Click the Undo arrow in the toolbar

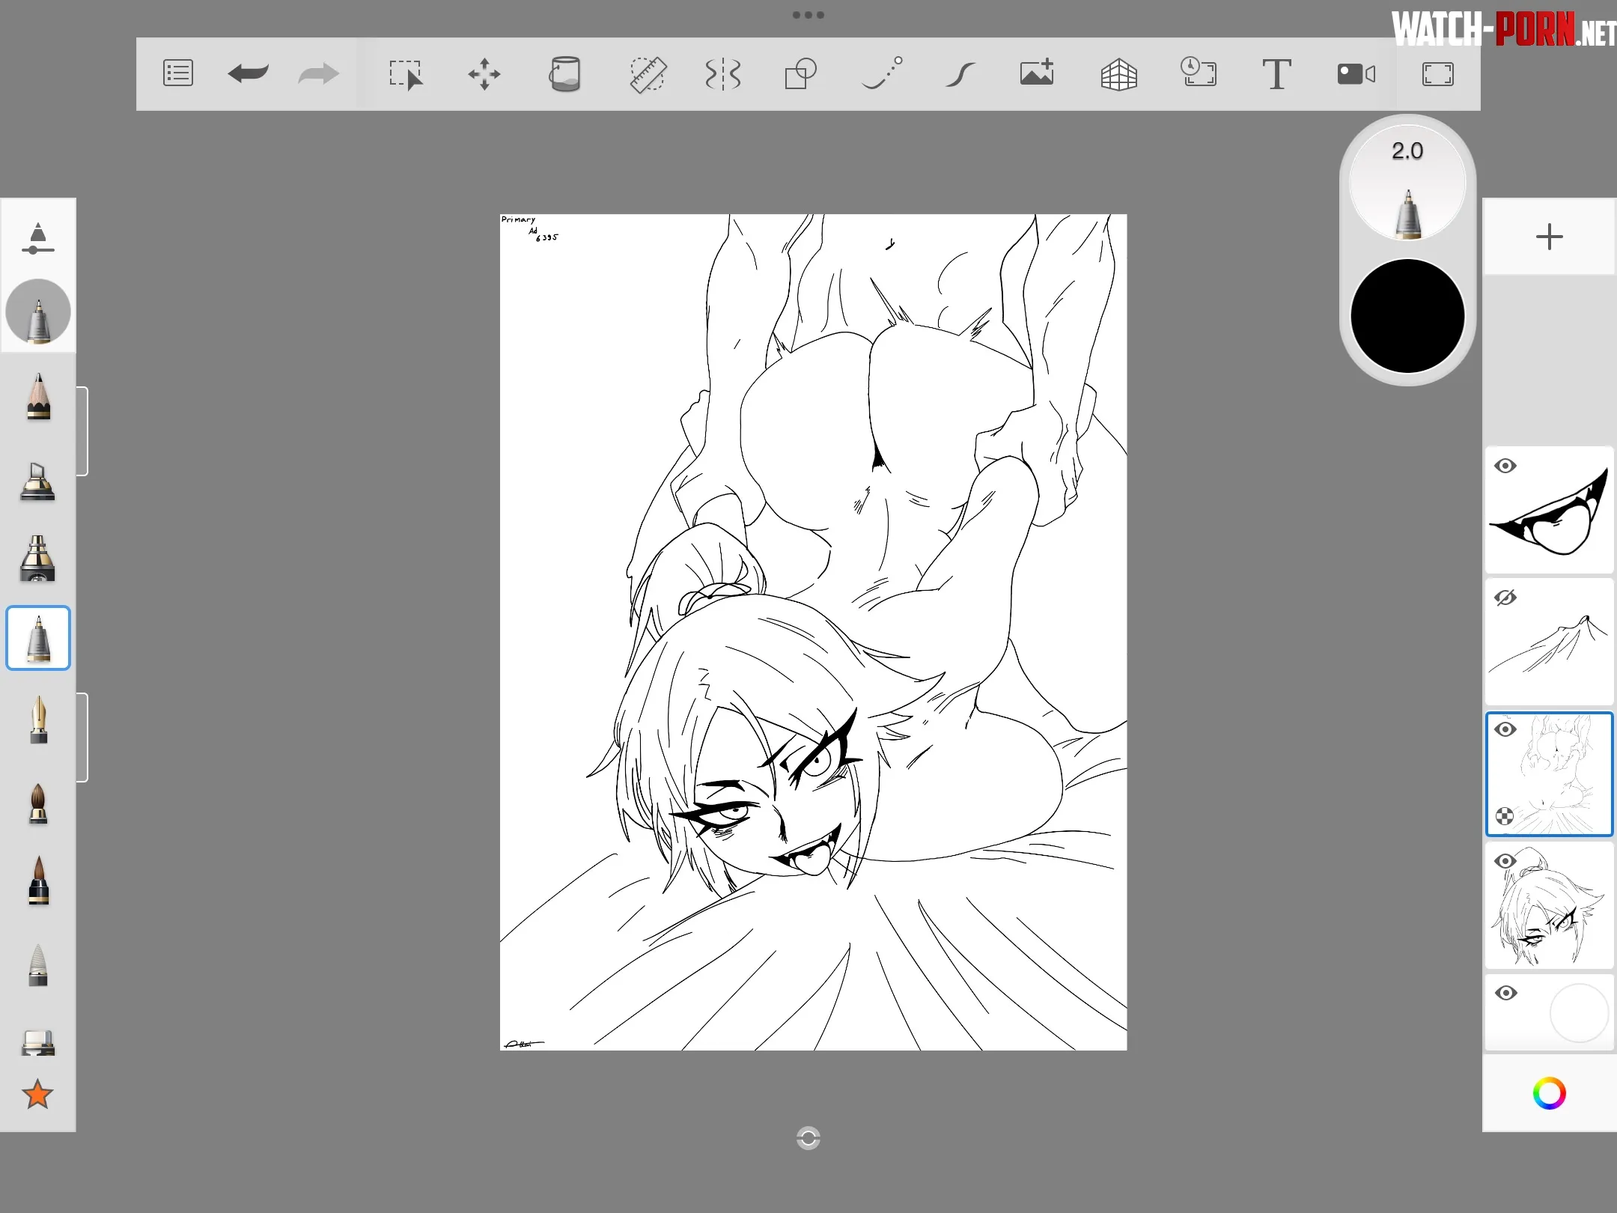249,73
